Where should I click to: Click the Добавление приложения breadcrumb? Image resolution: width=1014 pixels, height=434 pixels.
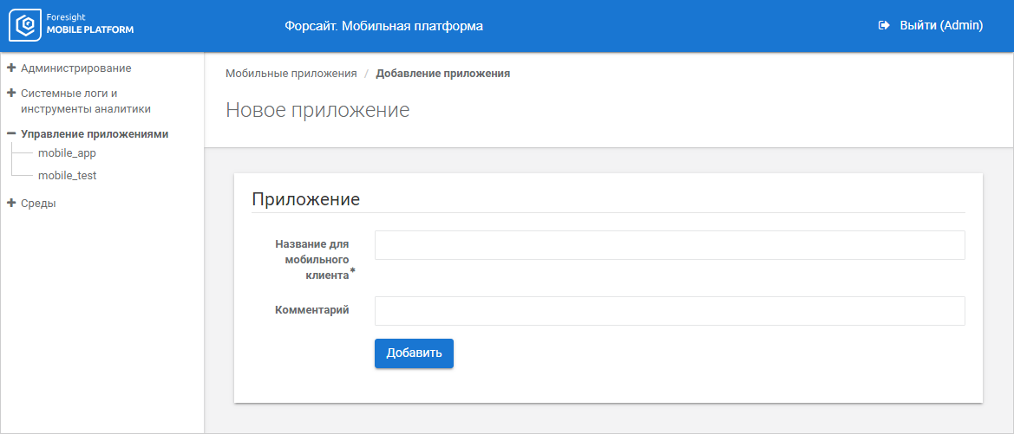442,74
